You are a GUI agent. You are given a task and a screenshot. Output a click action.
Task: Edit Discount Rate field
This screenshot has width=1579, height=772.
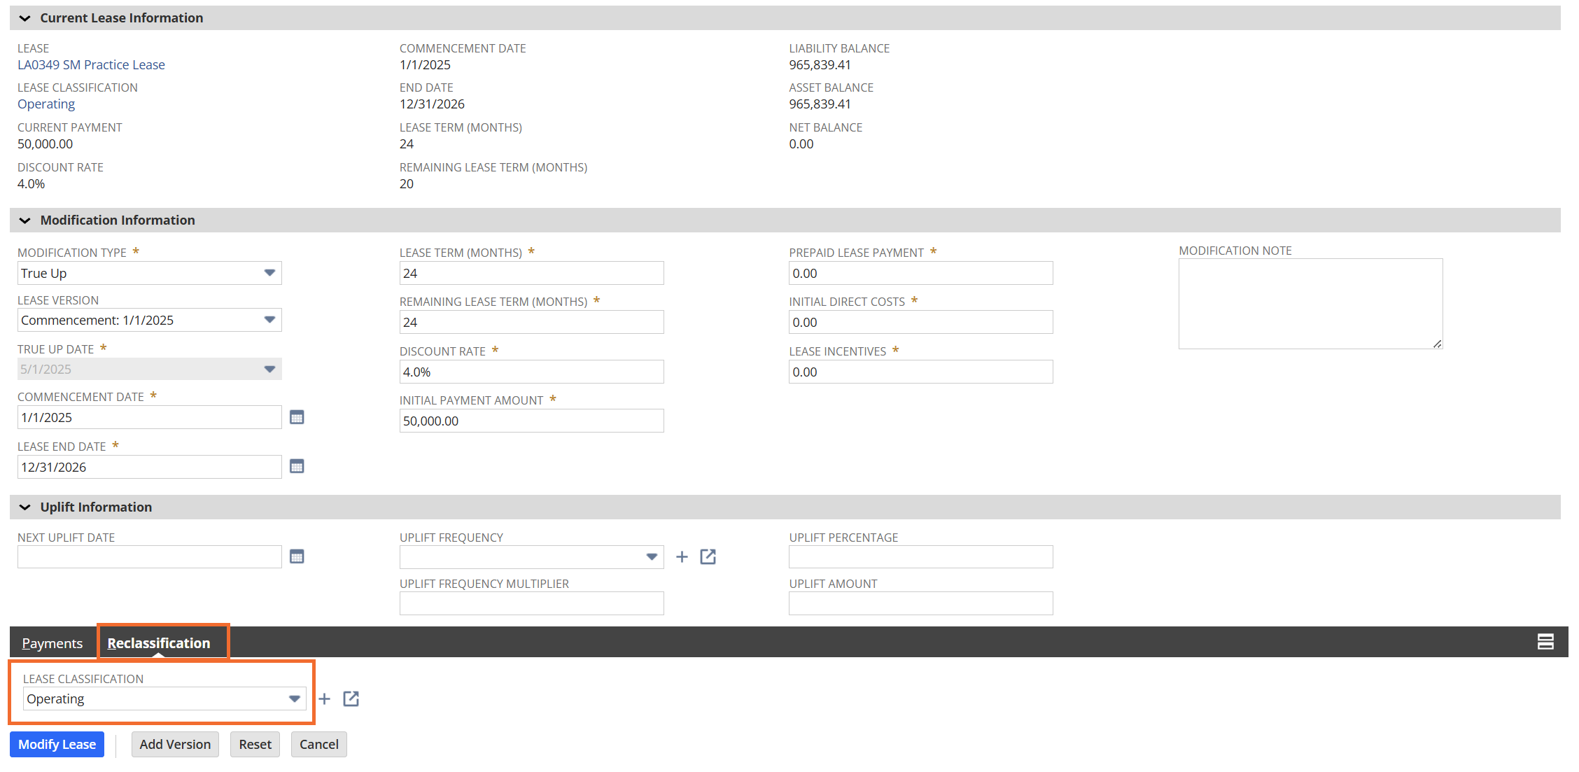coord(532,372)
